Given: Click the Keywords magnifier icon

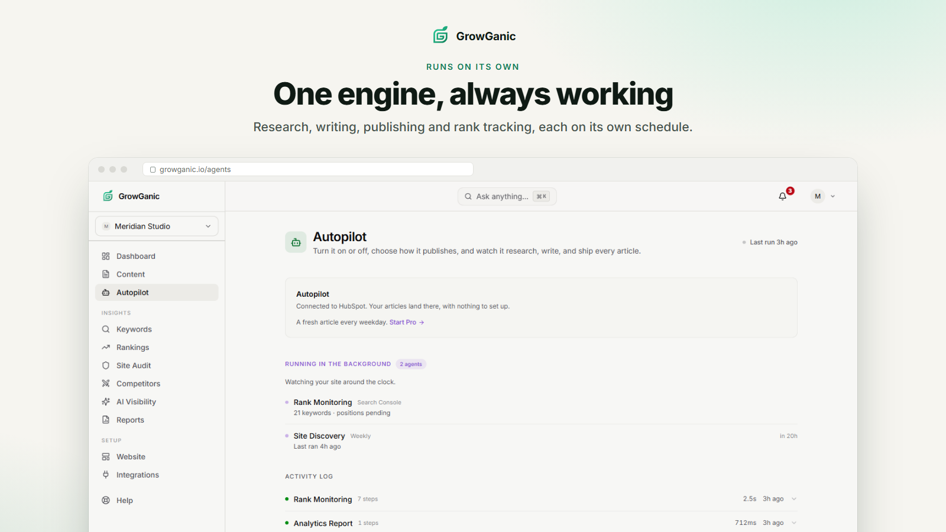Looking at the screenshot, I should tap(106, 329).
